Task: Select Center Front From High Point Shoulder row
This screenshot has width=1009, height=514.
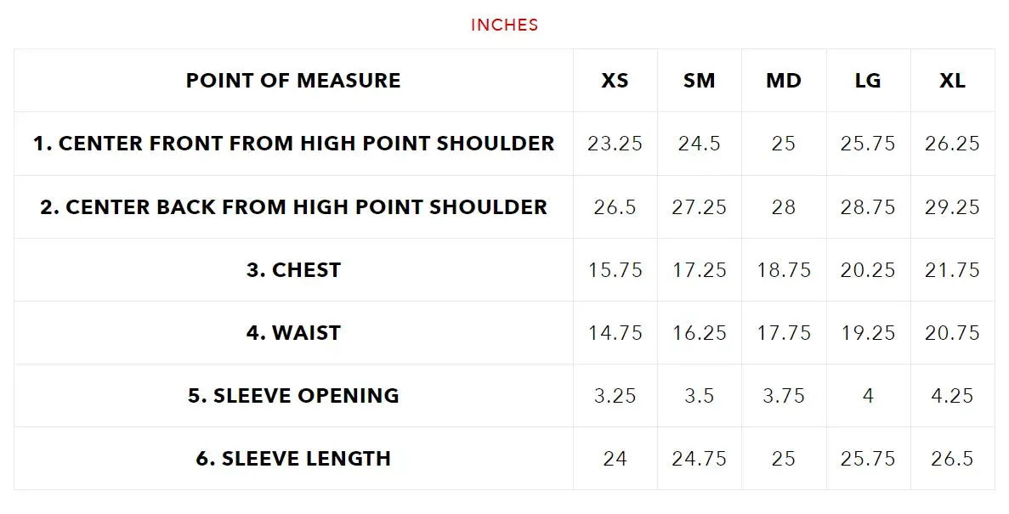Action: [x=505, y=144]
